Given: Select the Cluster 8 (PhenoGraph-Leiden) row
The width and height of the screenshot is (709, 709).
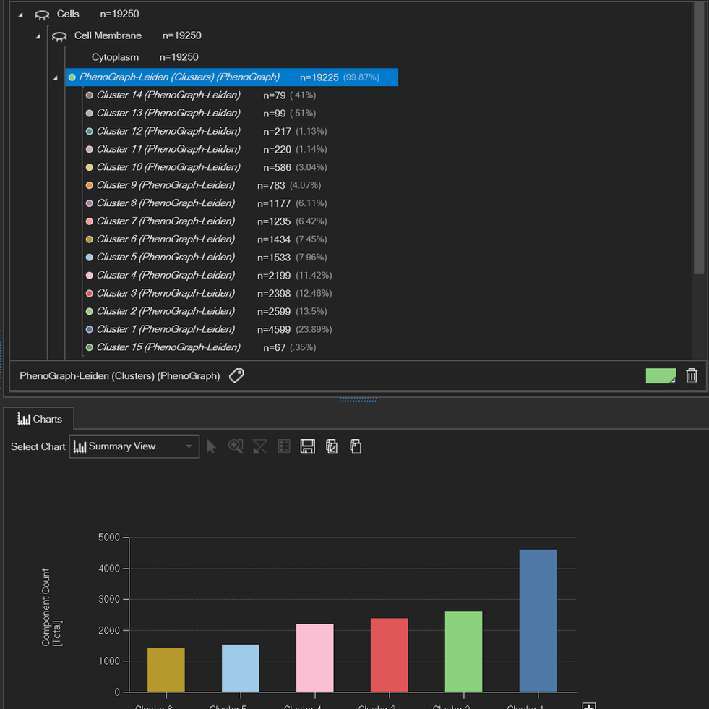Looking at the screenshot, I should 206,203.
